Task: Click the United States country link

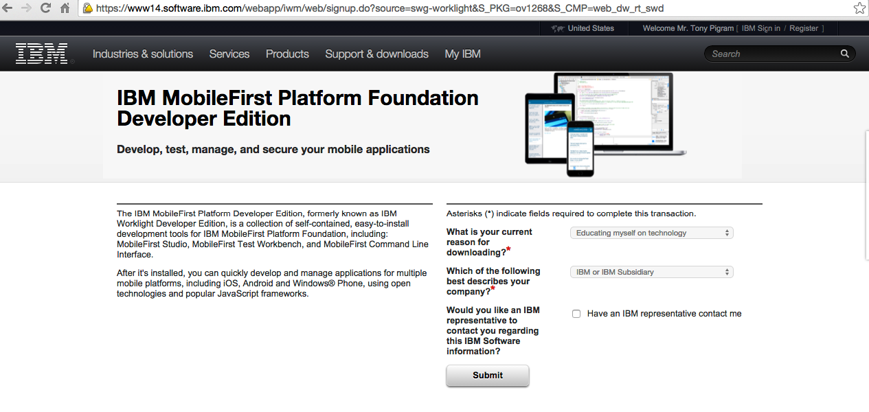Action: tap(591, 28)
